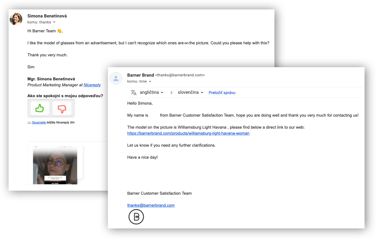Click the 'Preložiť správu' translate link

point(222,93)
